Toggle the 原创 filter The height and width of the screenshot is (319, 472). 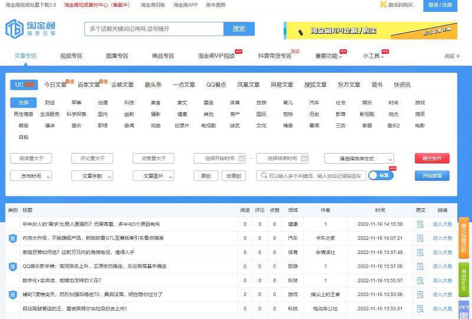pos(205,175)
